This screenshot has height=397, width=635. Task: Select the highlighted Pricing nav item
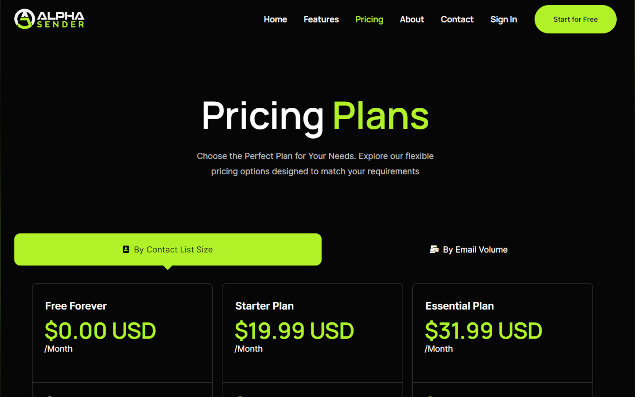pos(369,19)
